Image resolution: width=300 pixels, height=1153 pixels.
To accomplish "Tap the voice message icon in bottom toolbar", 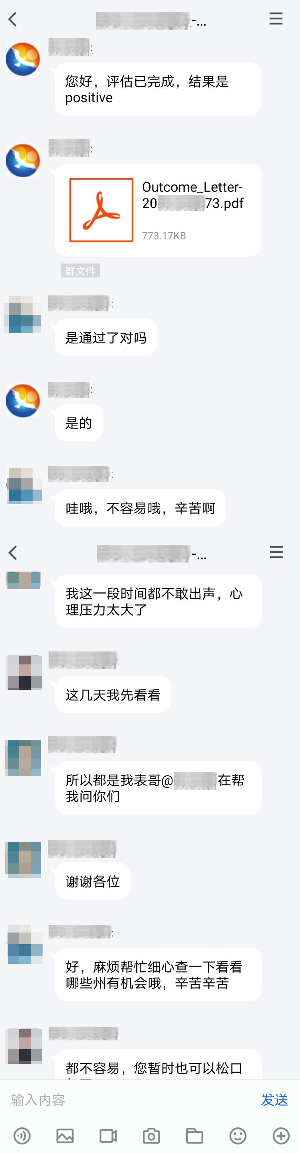I will (x=22, y=1135).
